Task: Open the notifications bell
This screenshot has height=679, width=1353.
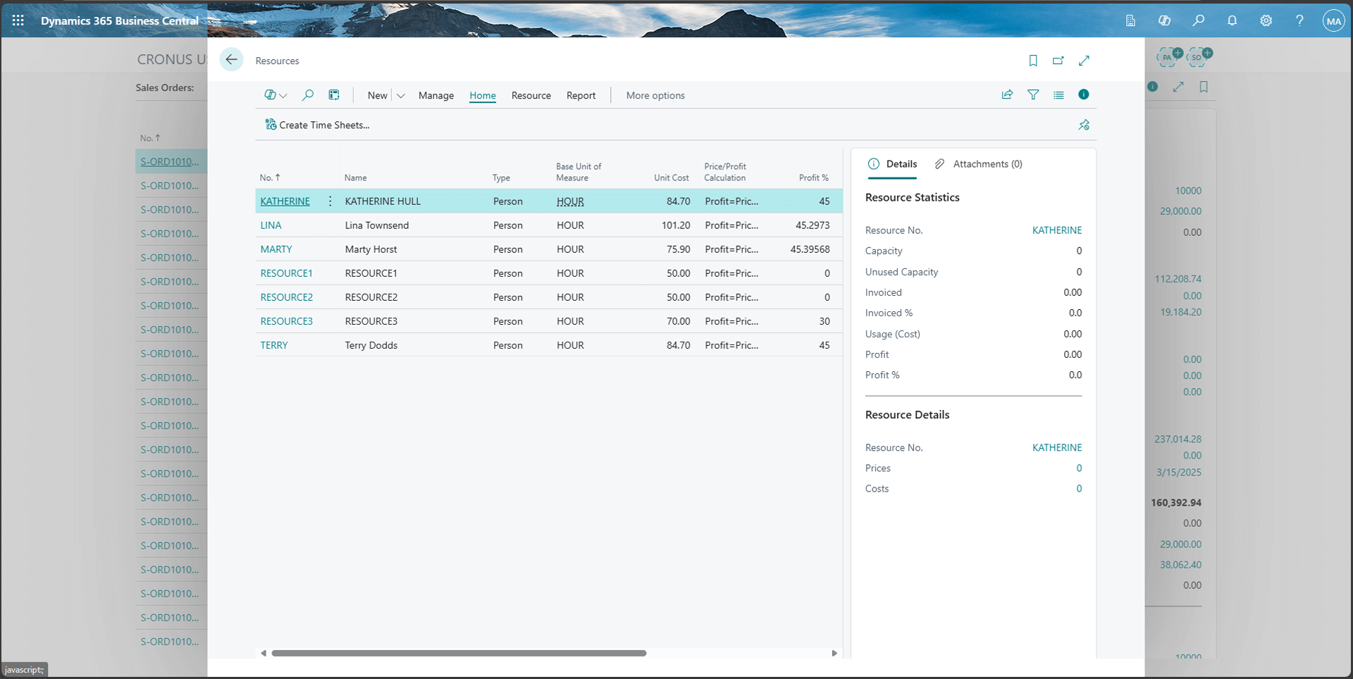Action: (1232, 20)
